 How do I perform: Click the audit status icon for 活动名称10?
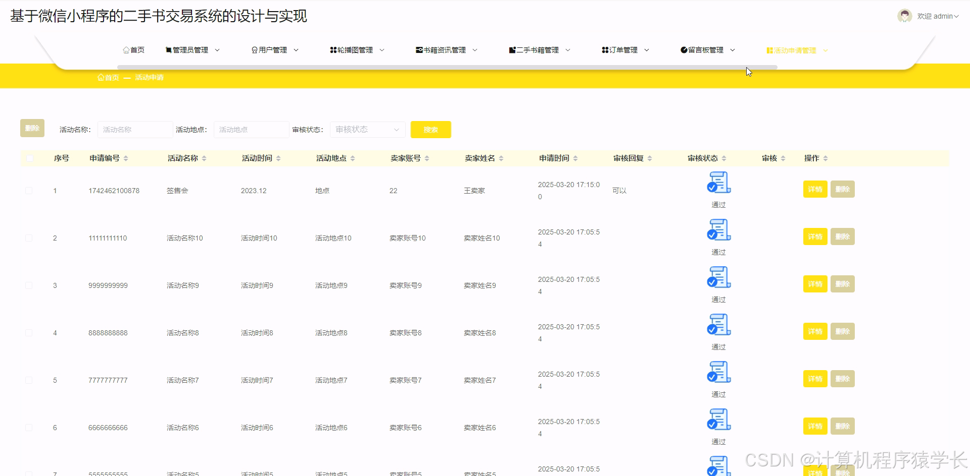click(718, 230)
